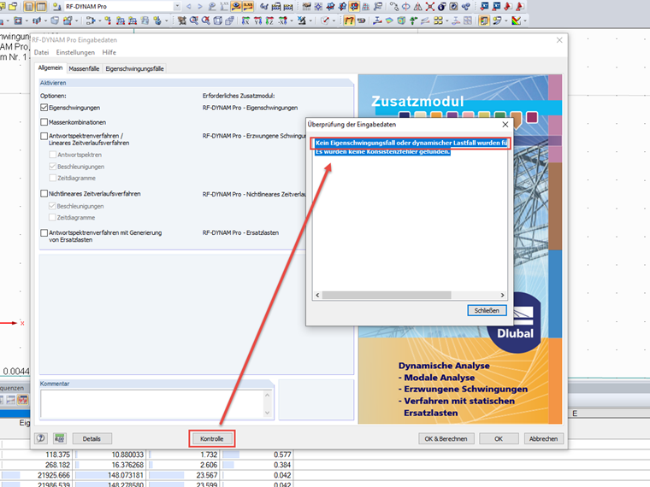Click the Abbrechen button
The height and width of the screenshot is (487, 650).
pyautogui.click(x=543, y=438)
